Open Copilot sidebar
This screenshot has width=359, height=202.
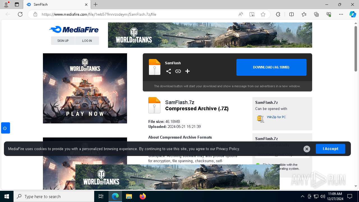[x=353, y=14]
